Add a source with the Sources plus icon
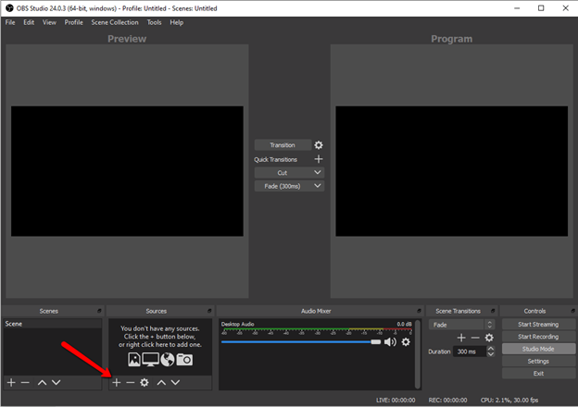Image resolution: width=578 pixels, height=407 pixels. click(x=117, y=383)
